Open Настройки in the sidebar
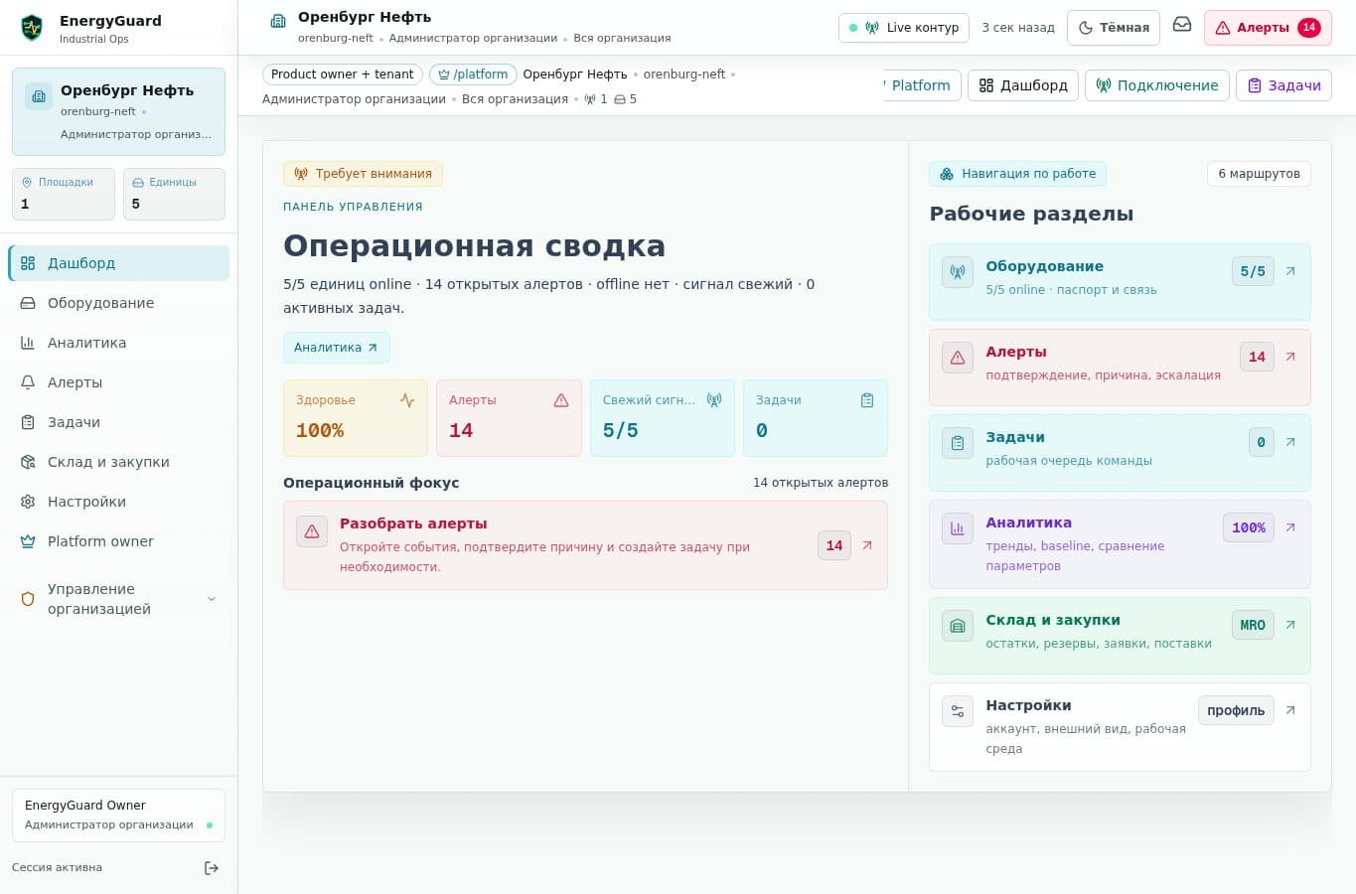Viewport: 1356px width, 894px height. tap(119, 502)
